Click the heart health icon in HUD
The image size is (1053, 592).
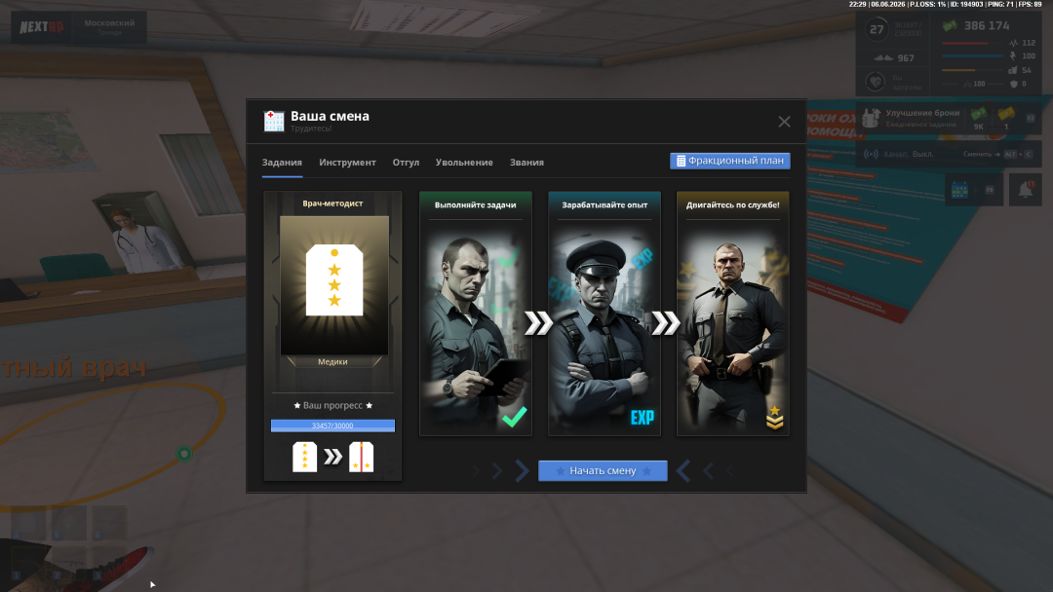click(x=875, y=82)
